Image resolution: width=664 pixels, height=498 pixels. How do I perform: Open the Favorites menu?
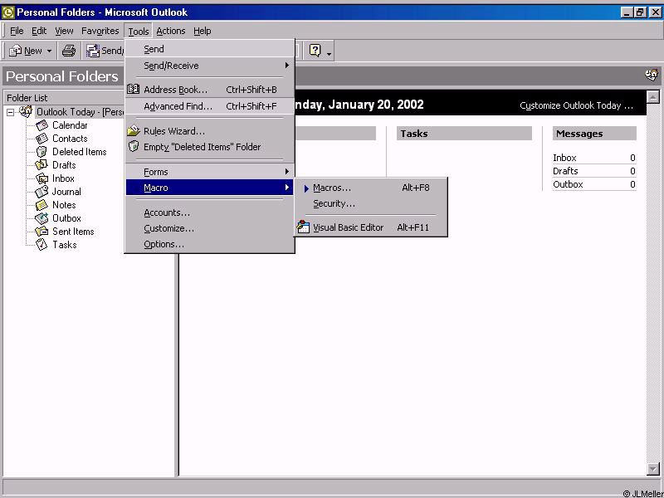pyautogui.click(x=100, y=31)
